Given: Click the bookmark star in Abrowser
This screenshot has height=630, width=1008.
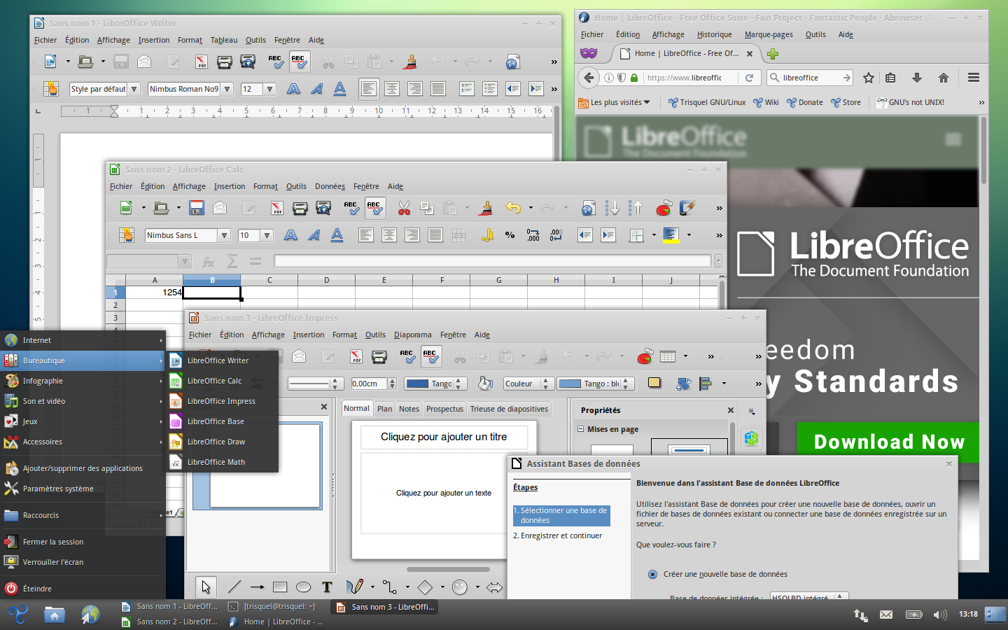Looking at the screenshot, I should pyautogui.click(x=869, y=78).
